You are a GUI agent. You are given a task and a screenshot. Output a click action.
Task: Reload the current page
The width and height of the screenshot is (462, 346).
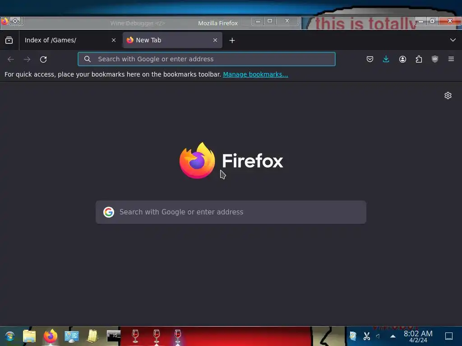43,59
